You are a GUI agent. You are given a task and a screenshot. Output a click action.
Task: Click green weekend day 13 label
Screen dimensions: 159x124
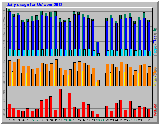pos(65,120)
